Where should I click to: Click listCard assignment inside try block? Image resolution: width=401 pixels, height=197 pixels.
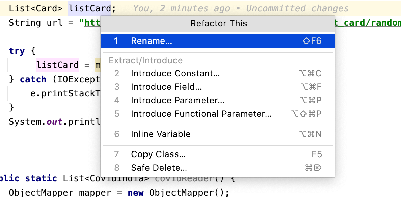coord(57,65)
